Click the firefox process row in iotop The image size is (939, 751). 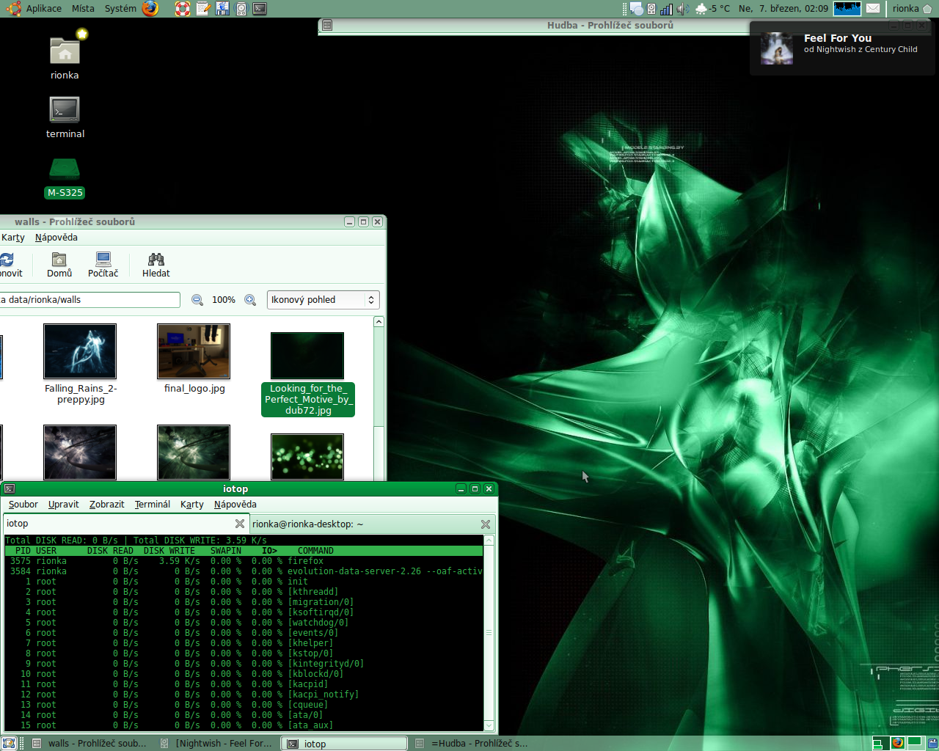[244, 561]
